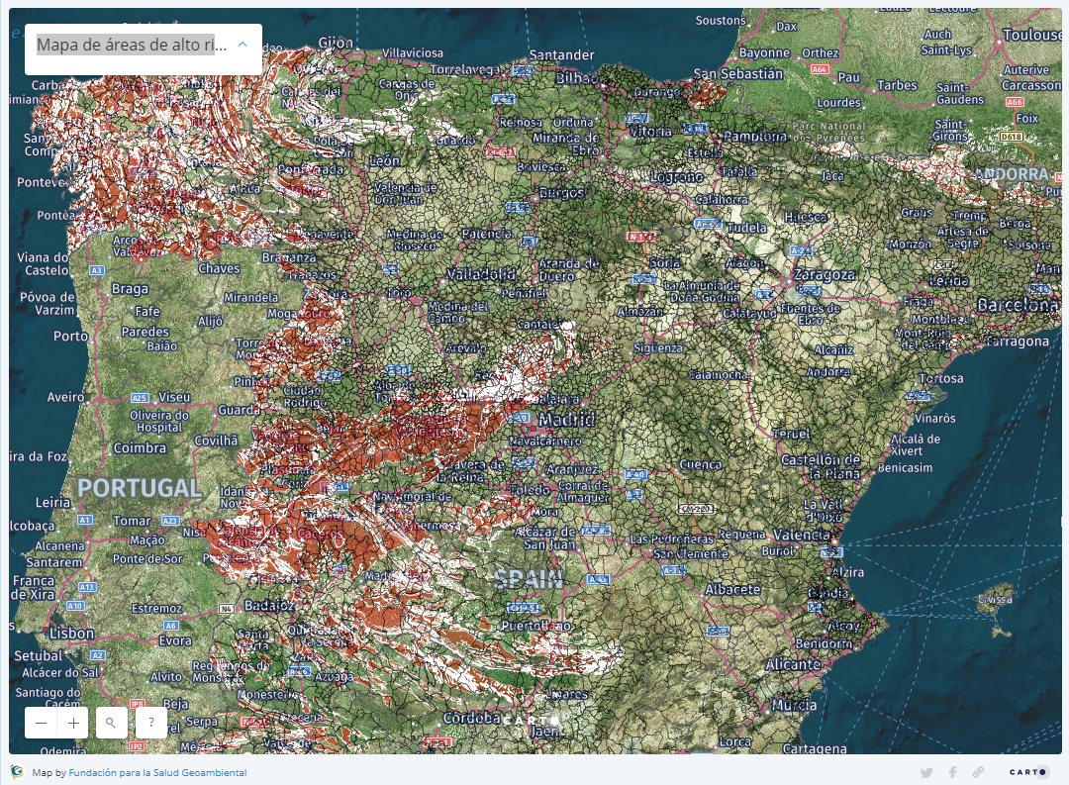Click the CARTO logo in the footer

[1029, 772]
